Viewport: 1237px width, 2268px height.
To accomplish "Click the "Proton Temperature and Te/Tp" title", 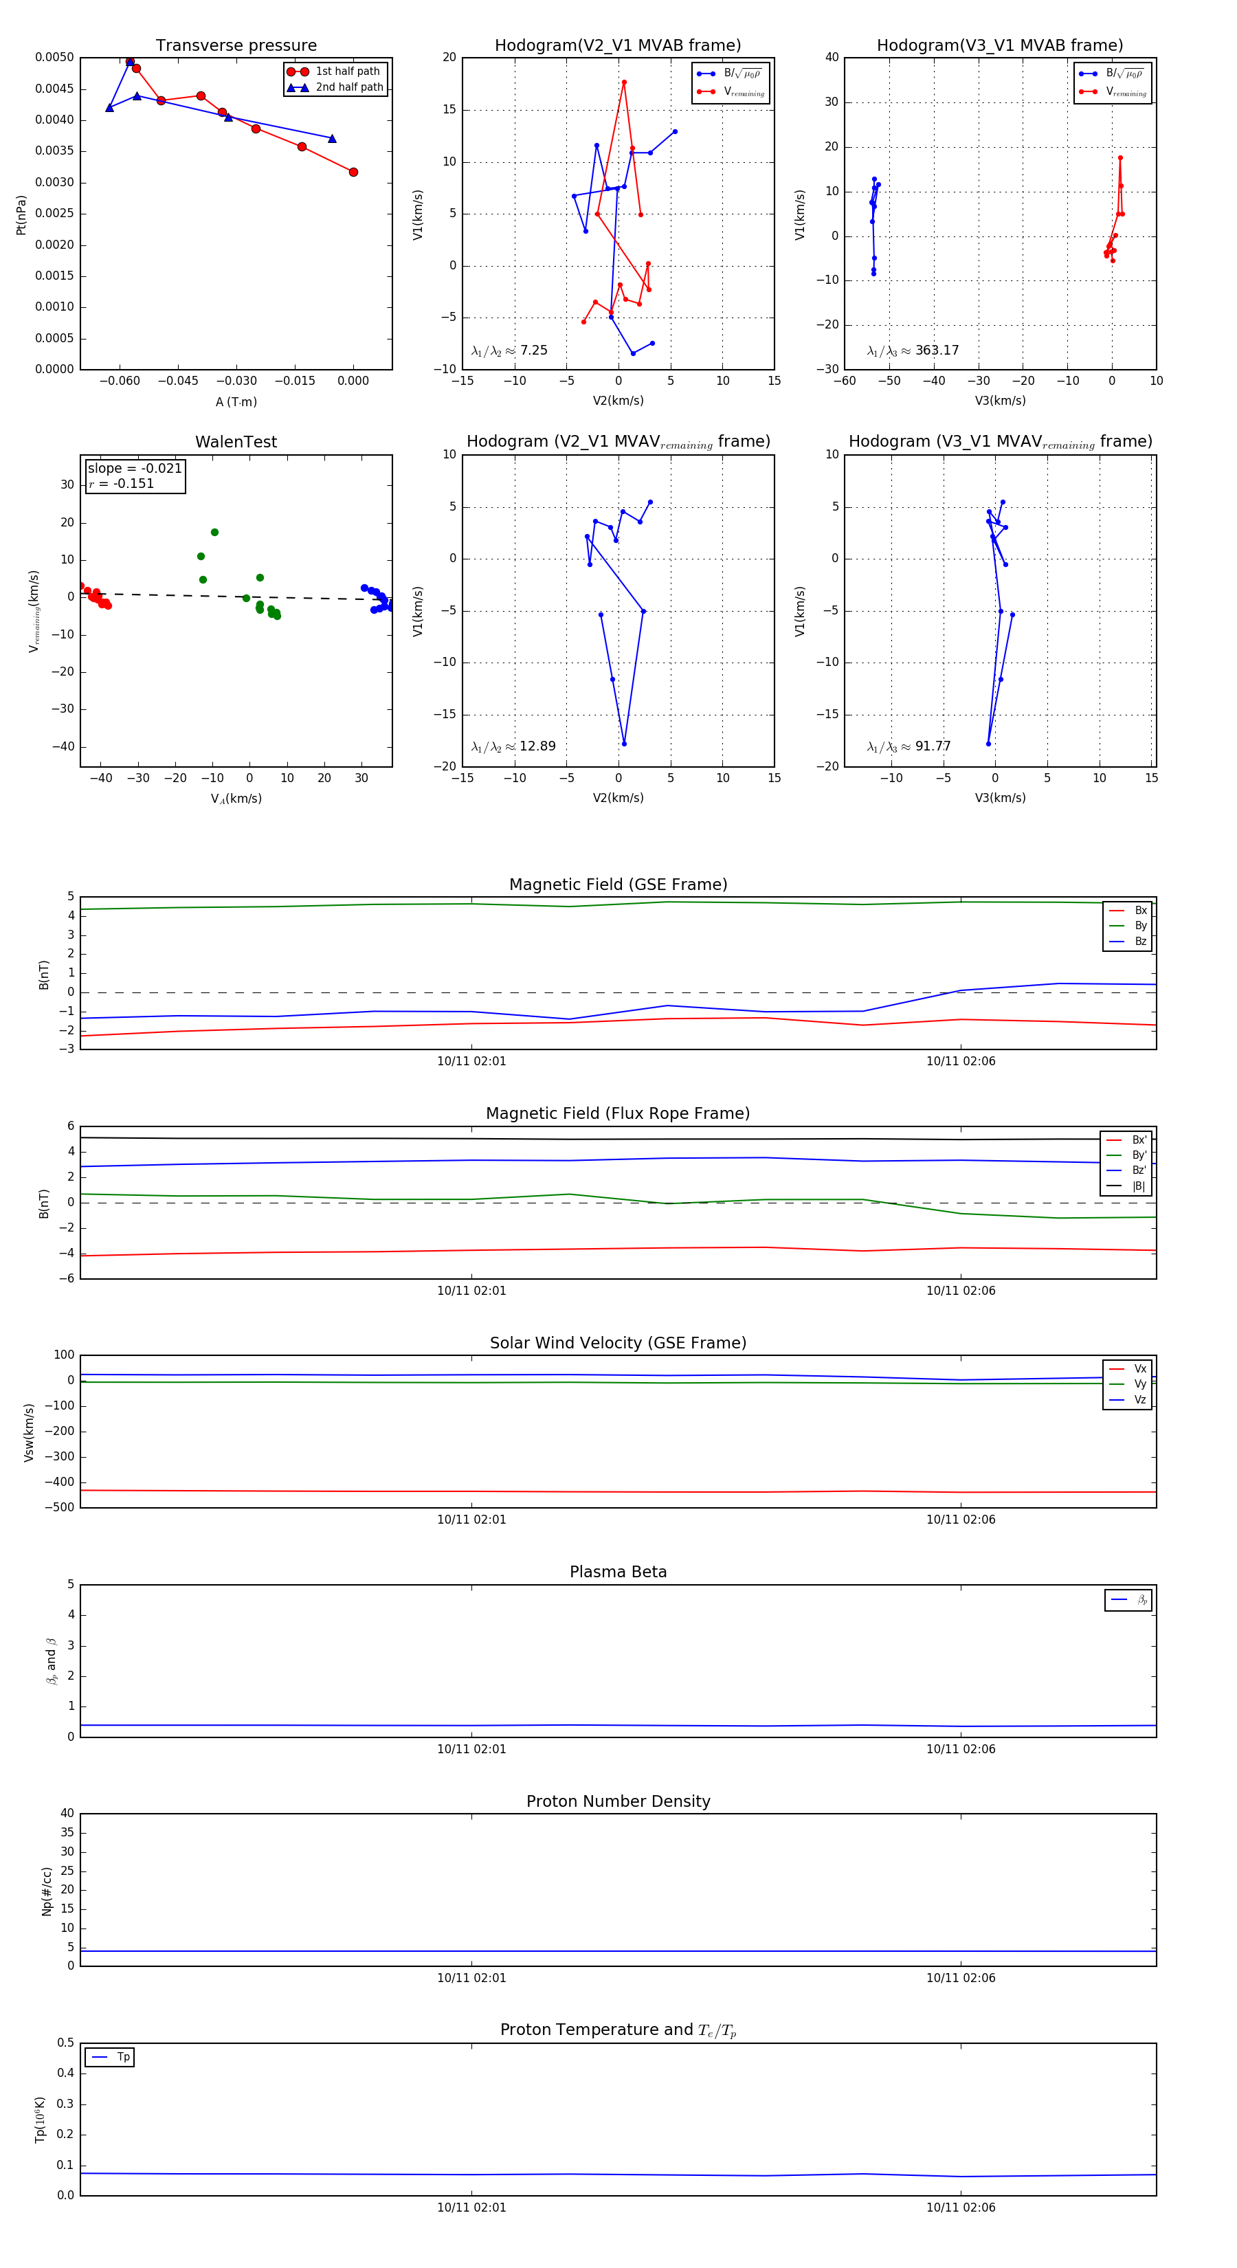I will tap(618, 2030).
